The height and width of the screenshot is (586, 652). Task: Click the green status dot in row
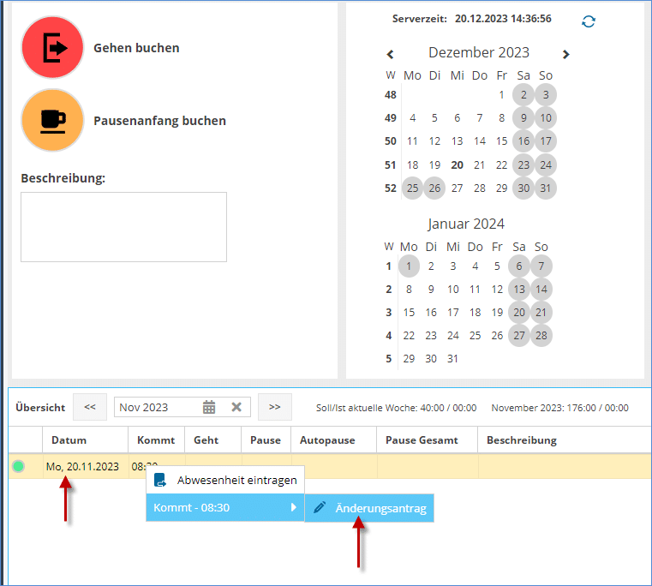point(19,467)
